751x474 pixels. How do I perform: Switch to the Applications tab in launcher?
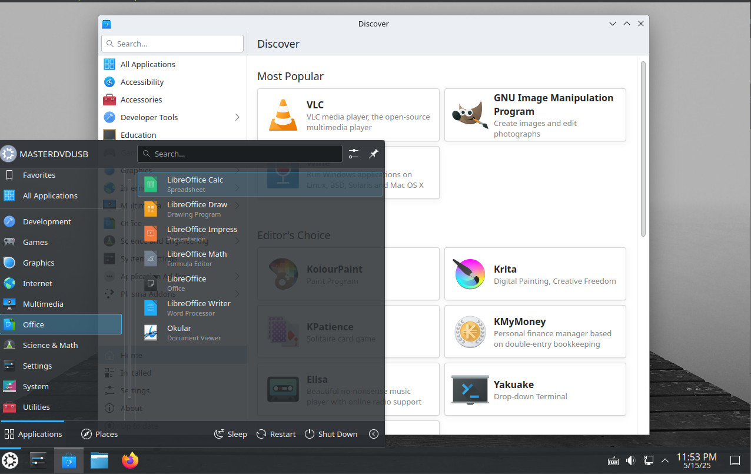[33, 434]
